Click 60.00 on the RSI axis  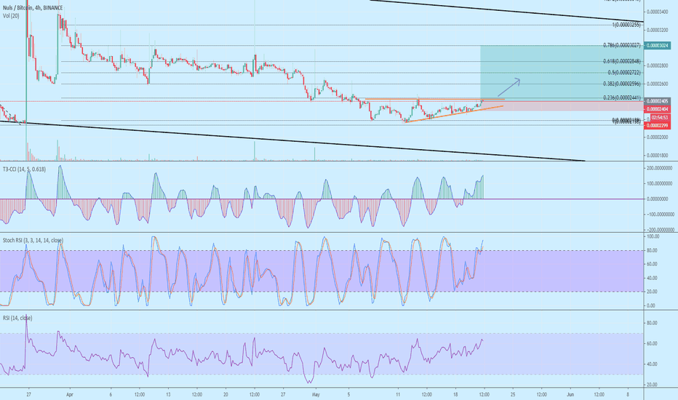(652, 343)
